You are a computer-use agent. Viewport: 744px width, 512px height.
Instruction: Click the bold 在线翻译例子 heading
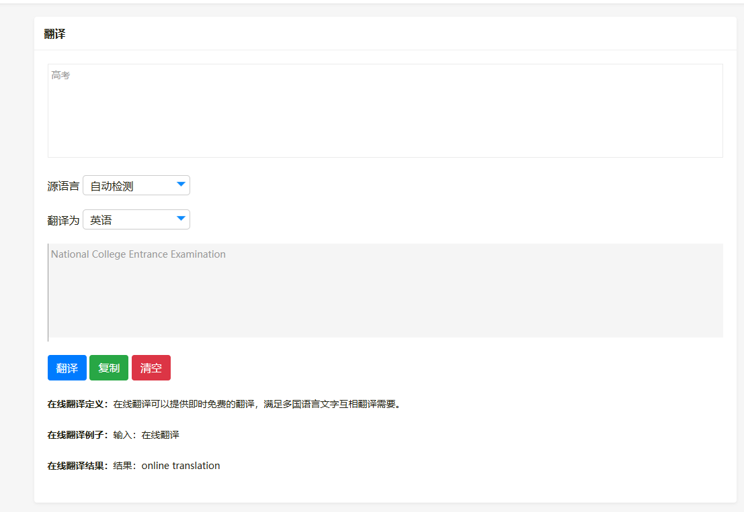[x=77, y=436]
